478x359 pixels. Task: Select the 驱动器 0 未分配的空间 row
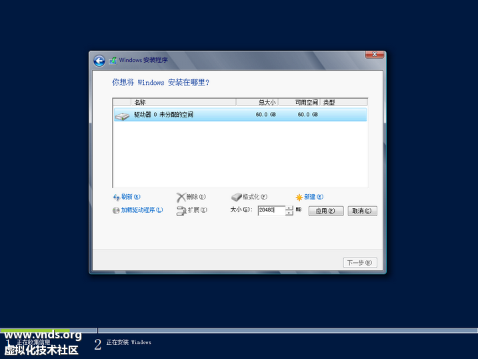pos(241,115)
